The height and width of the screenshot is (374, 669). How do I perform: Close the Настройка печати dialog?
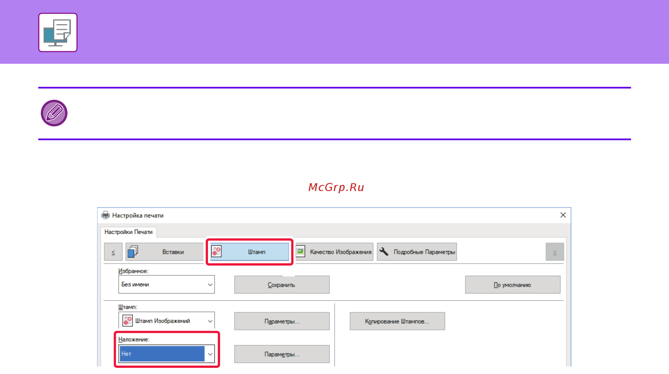coord(563,215)
